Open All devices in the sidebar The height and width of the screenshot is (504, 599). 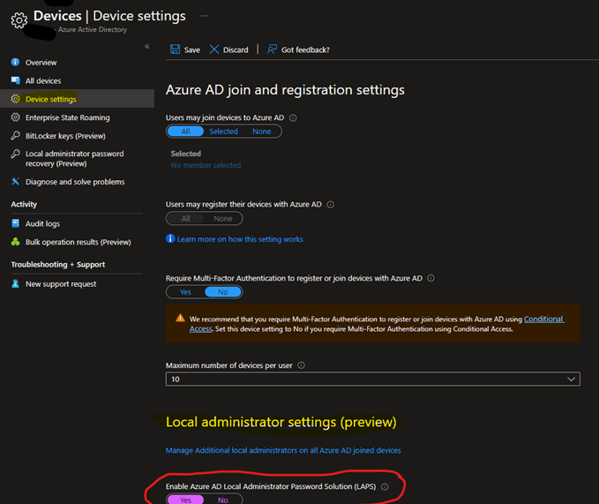[43, 80]
